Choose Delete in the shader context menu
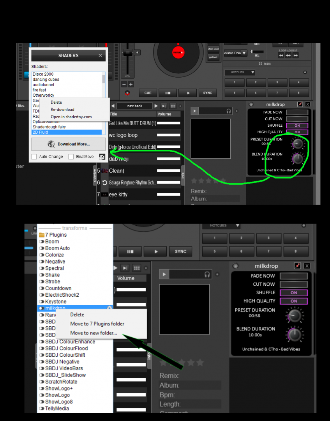The width and height of the screenshot is (330, 421). 56,102
